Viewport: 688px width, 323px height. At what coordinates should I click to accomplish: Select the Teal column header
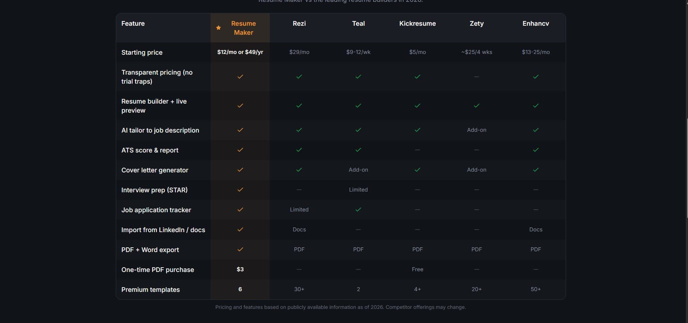(358, 24)
